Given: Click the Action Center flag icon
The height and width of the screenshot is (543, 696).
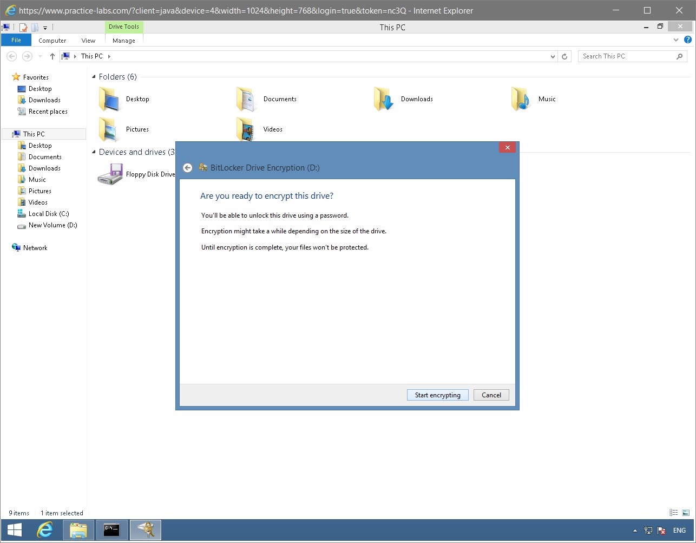Looking at the screenshot, I should pos(661,531).
